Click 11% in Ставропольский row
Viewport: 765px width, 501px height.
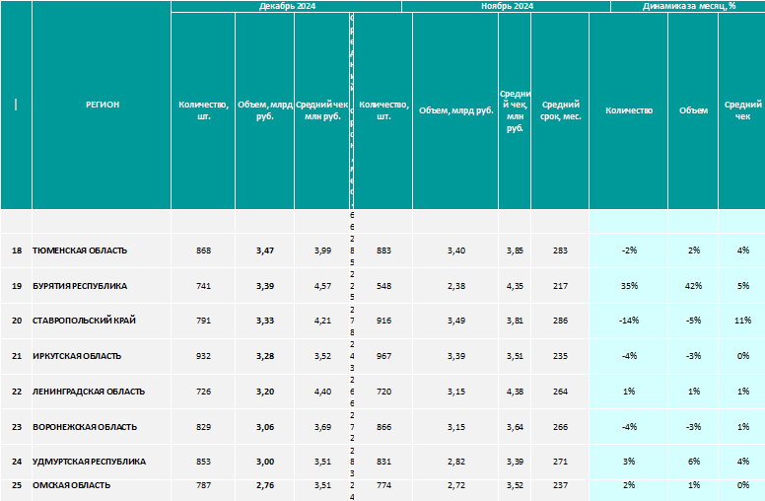click(743, 321)
